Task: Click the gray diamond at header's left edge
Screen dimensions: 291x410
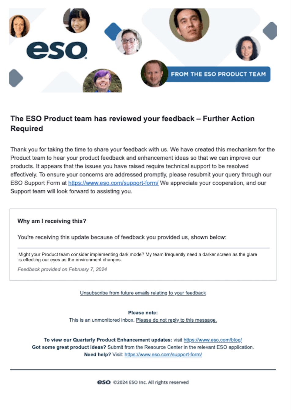Action: click(x=16, y=78)
